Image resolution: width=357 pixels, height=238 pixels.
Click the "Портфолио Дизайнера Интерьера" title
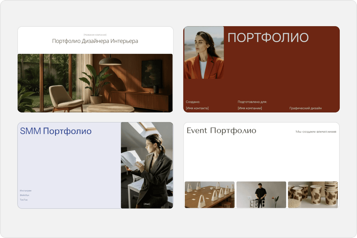coord(95,41)
